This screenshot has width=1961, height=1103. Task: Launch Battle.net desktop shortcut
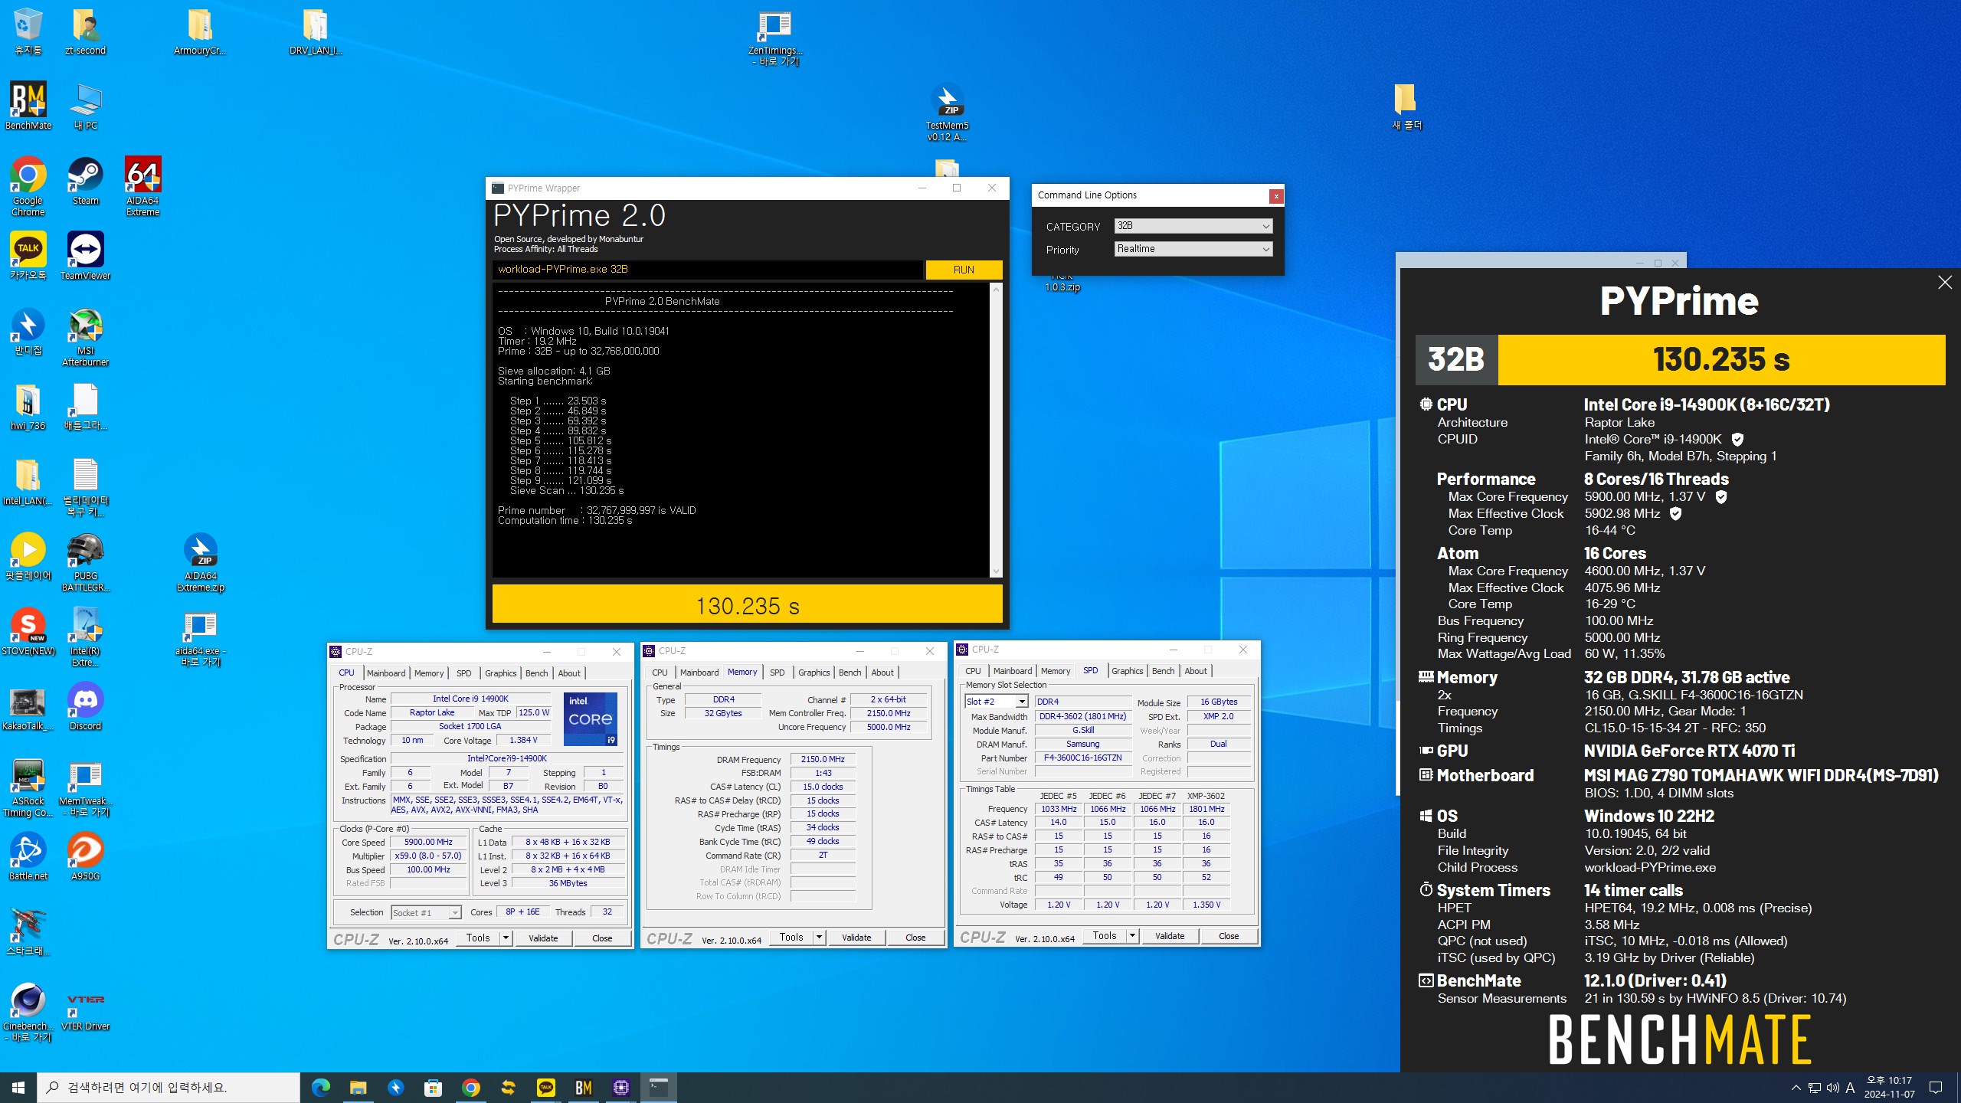click(x=28, y=856)
